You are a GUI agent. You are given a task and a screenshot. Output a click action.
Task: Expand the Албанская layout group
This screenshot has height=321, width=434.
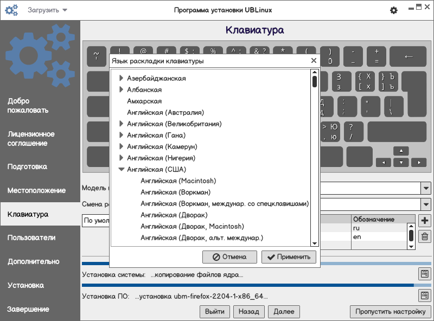point(121,89)
